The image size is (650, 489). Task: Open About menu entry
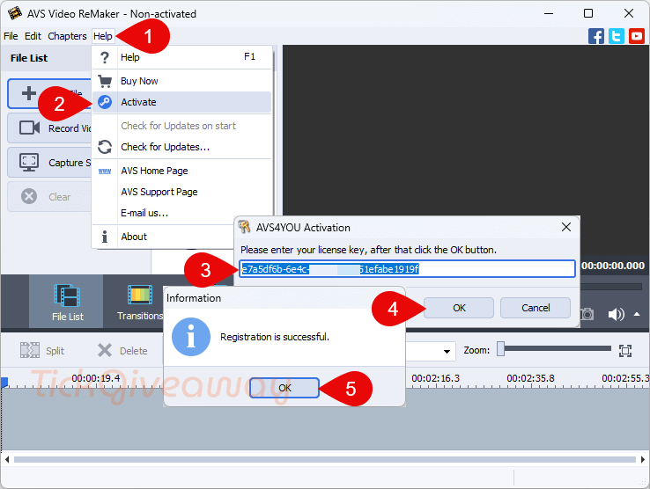pyautogui.click(x=163, y=237)
